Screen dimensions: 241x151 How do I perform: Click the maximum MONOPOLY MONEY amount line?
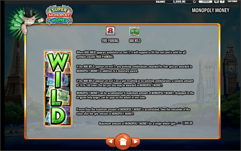(x=146, y=123)
